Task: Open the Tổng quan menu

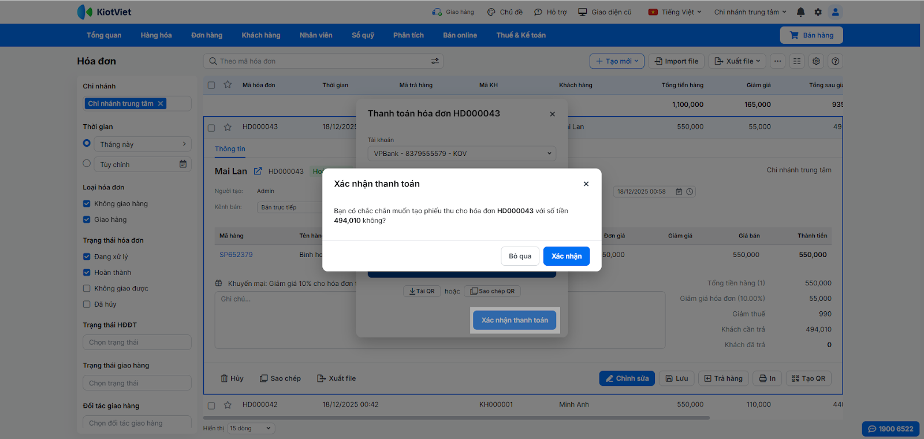Action: [x=104, y=35]
